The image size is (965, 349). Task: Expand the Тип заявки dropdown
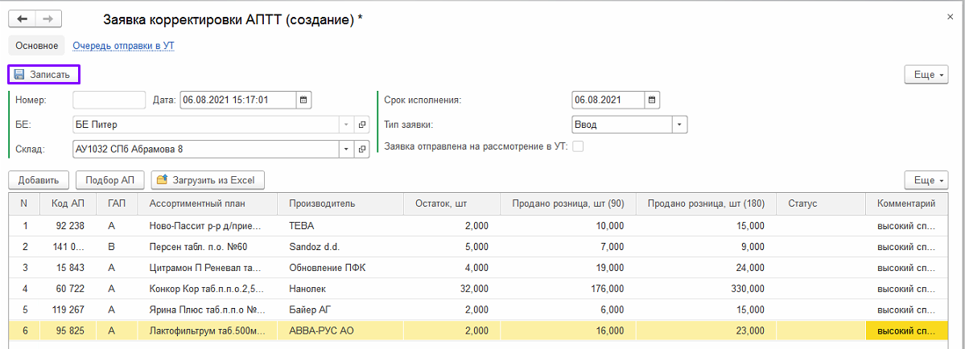coord(679,125)
